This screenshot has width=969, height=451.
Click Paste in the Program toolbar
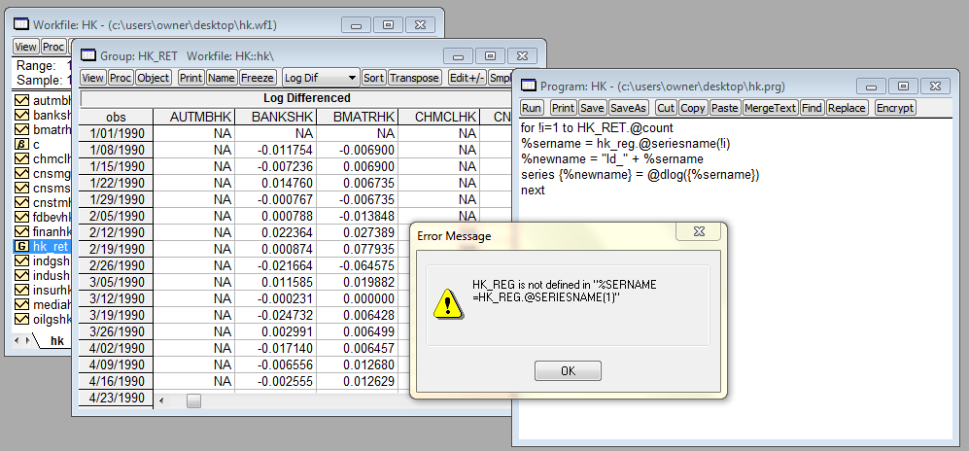click(724, 108)
